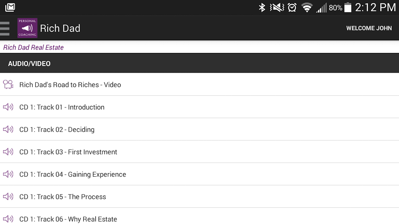Viewport: 399px width, 224px height.
Task: Play CD 1: Track 06 - Why Real Estate
Action: (x=199, y=216)
